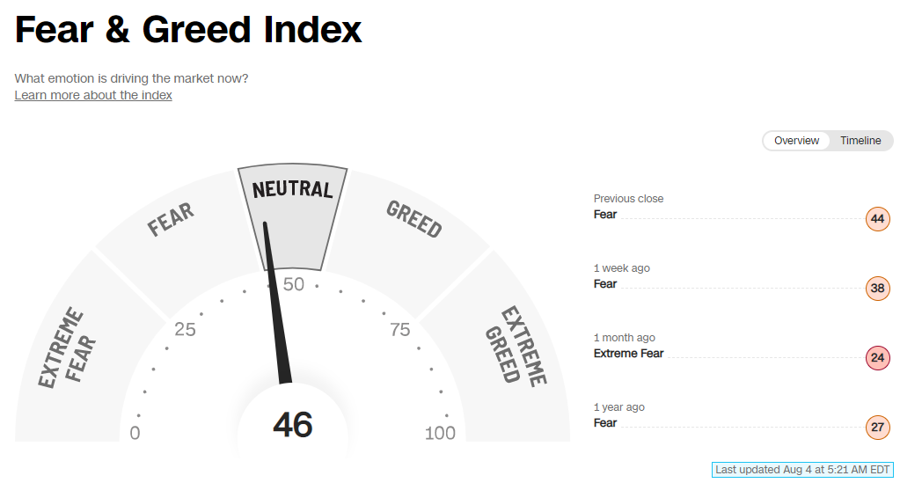Click the Fear & Greed Index heading

(188, 31)
